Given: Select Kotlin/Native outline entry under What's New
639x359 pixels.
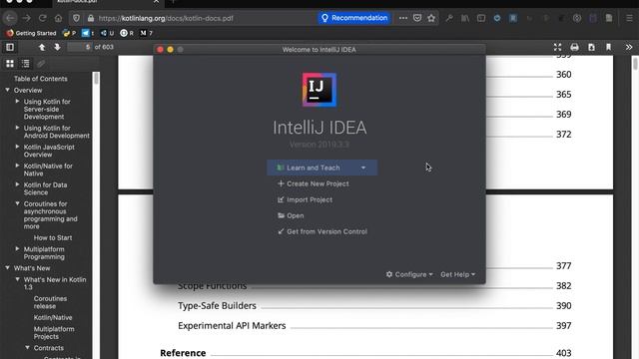Looking at the screenshot, I should 53,317.
